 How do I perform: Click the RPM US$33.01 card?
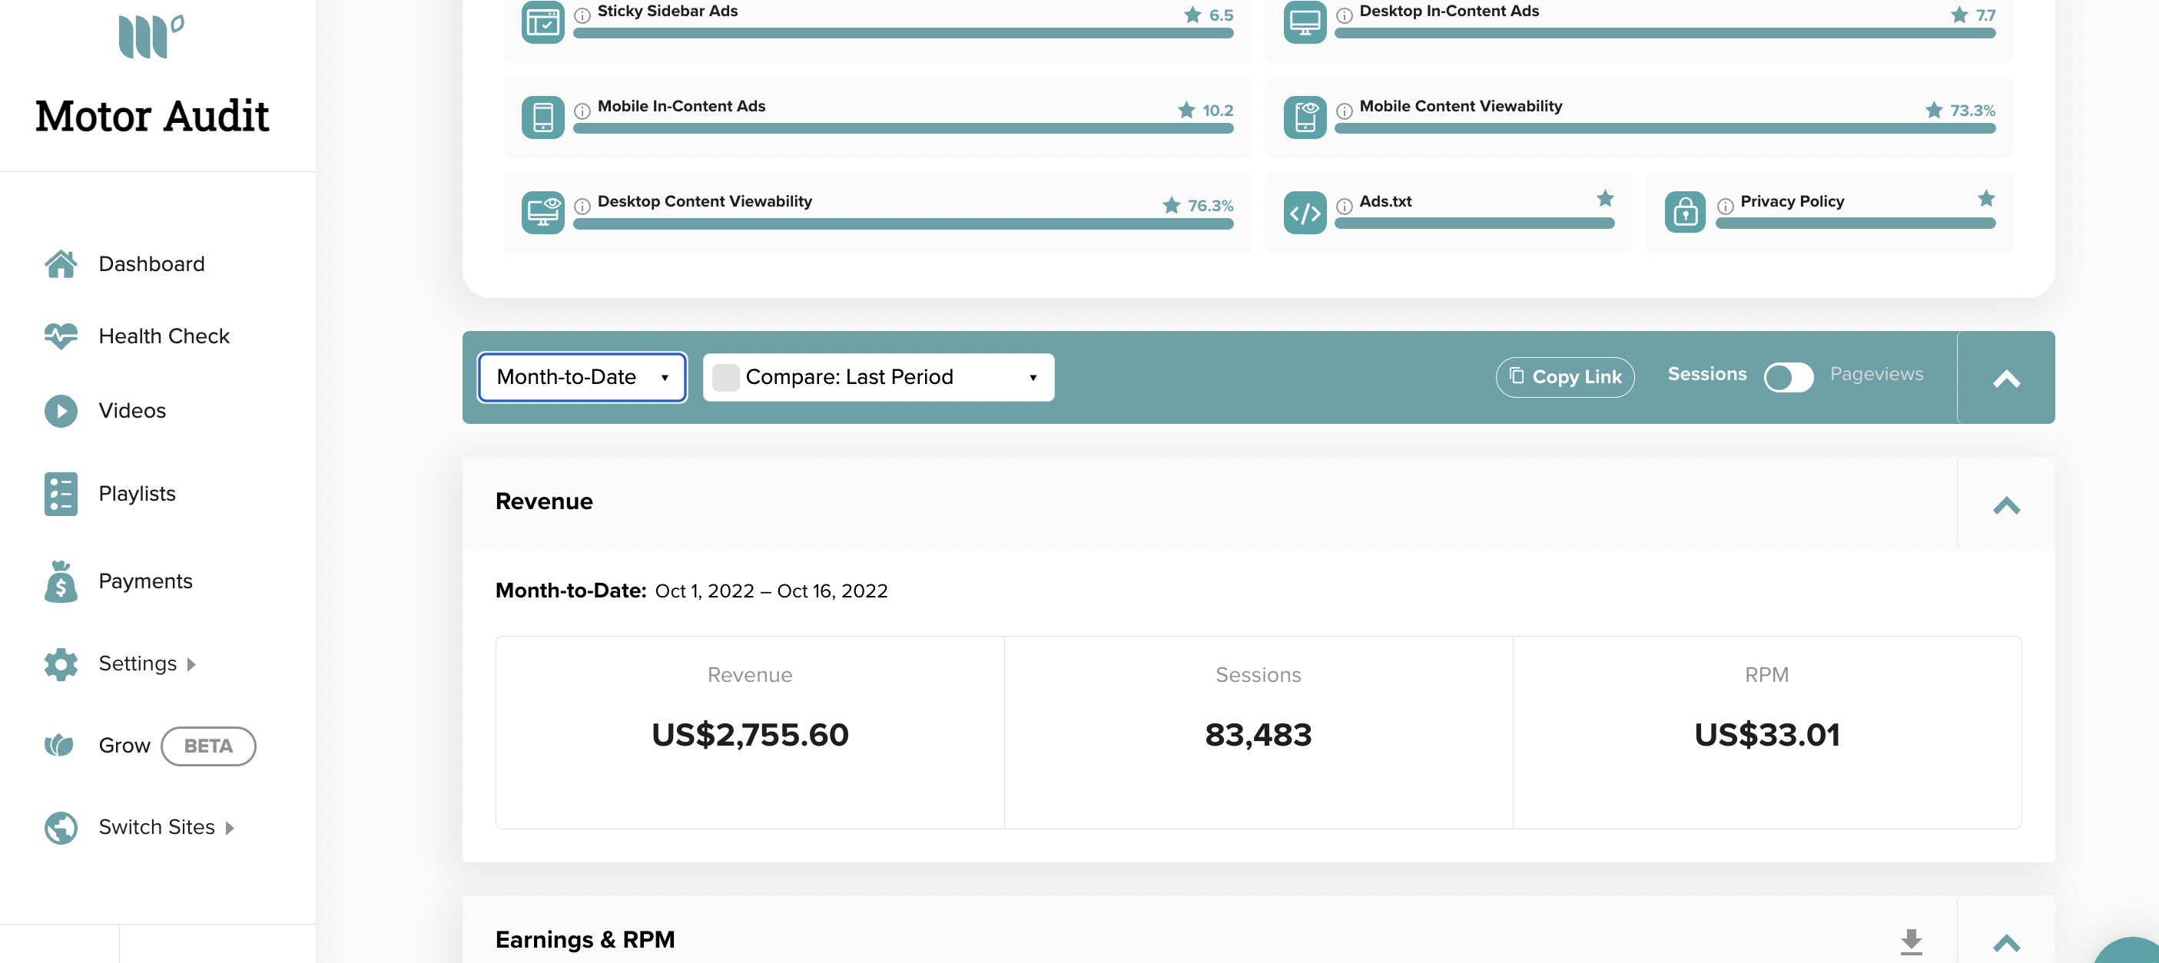coord(1766,733)
